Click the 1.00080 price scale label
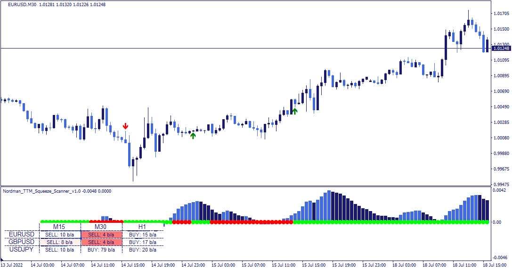Viewport: 512px width, 269px height. click(501, 138)
